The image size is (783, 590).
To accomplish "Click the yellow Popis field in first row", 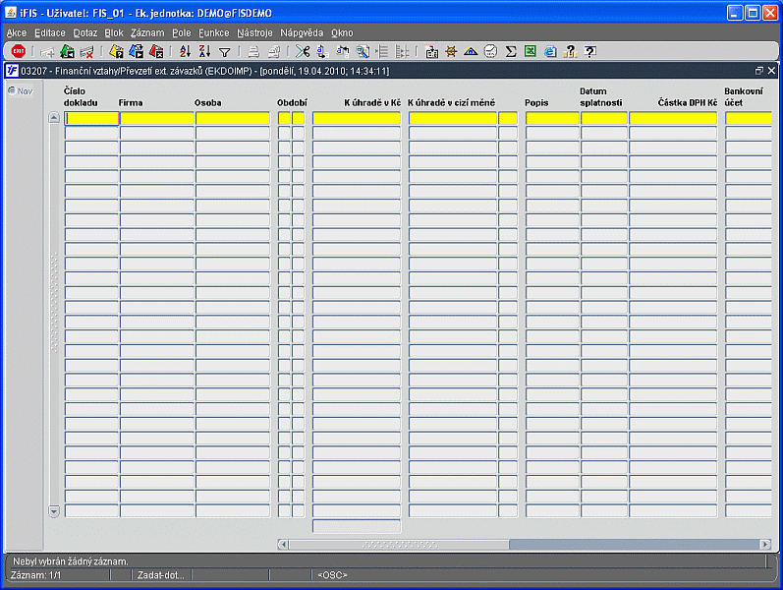I will (x=552, y=118).
